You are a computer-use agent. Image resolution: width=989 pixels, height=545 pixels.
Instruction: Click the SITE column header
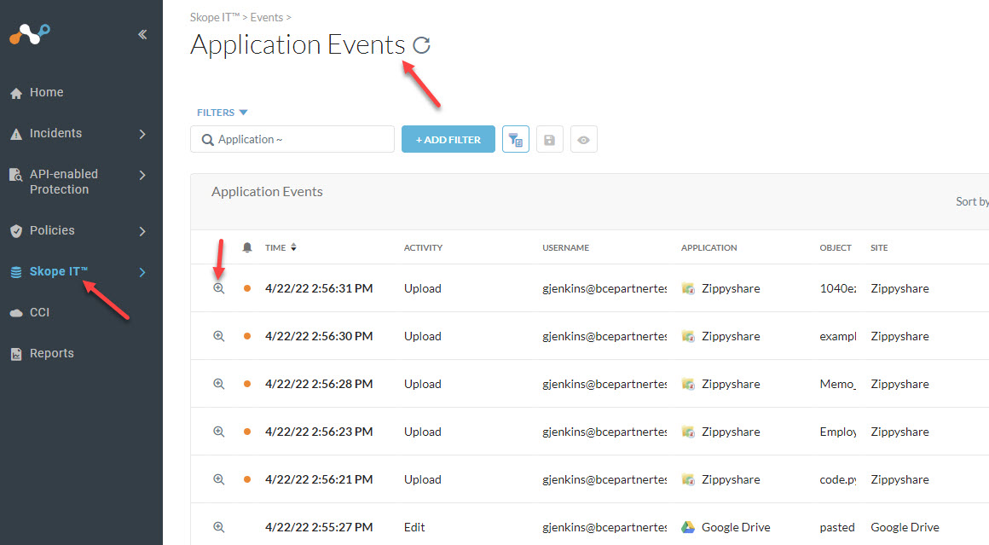click(879, 247)
